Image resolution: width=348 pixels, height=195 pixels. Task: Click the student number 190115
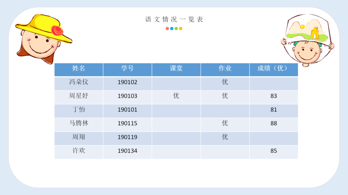[x=127, y=124]
